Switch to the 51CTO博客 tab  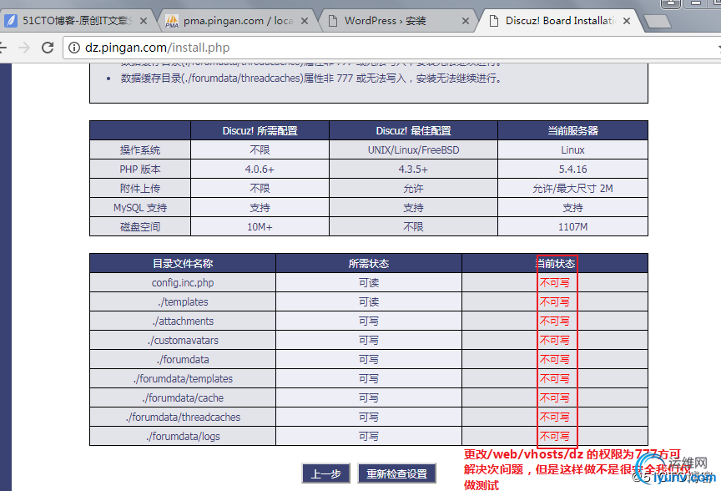[76, 21]
